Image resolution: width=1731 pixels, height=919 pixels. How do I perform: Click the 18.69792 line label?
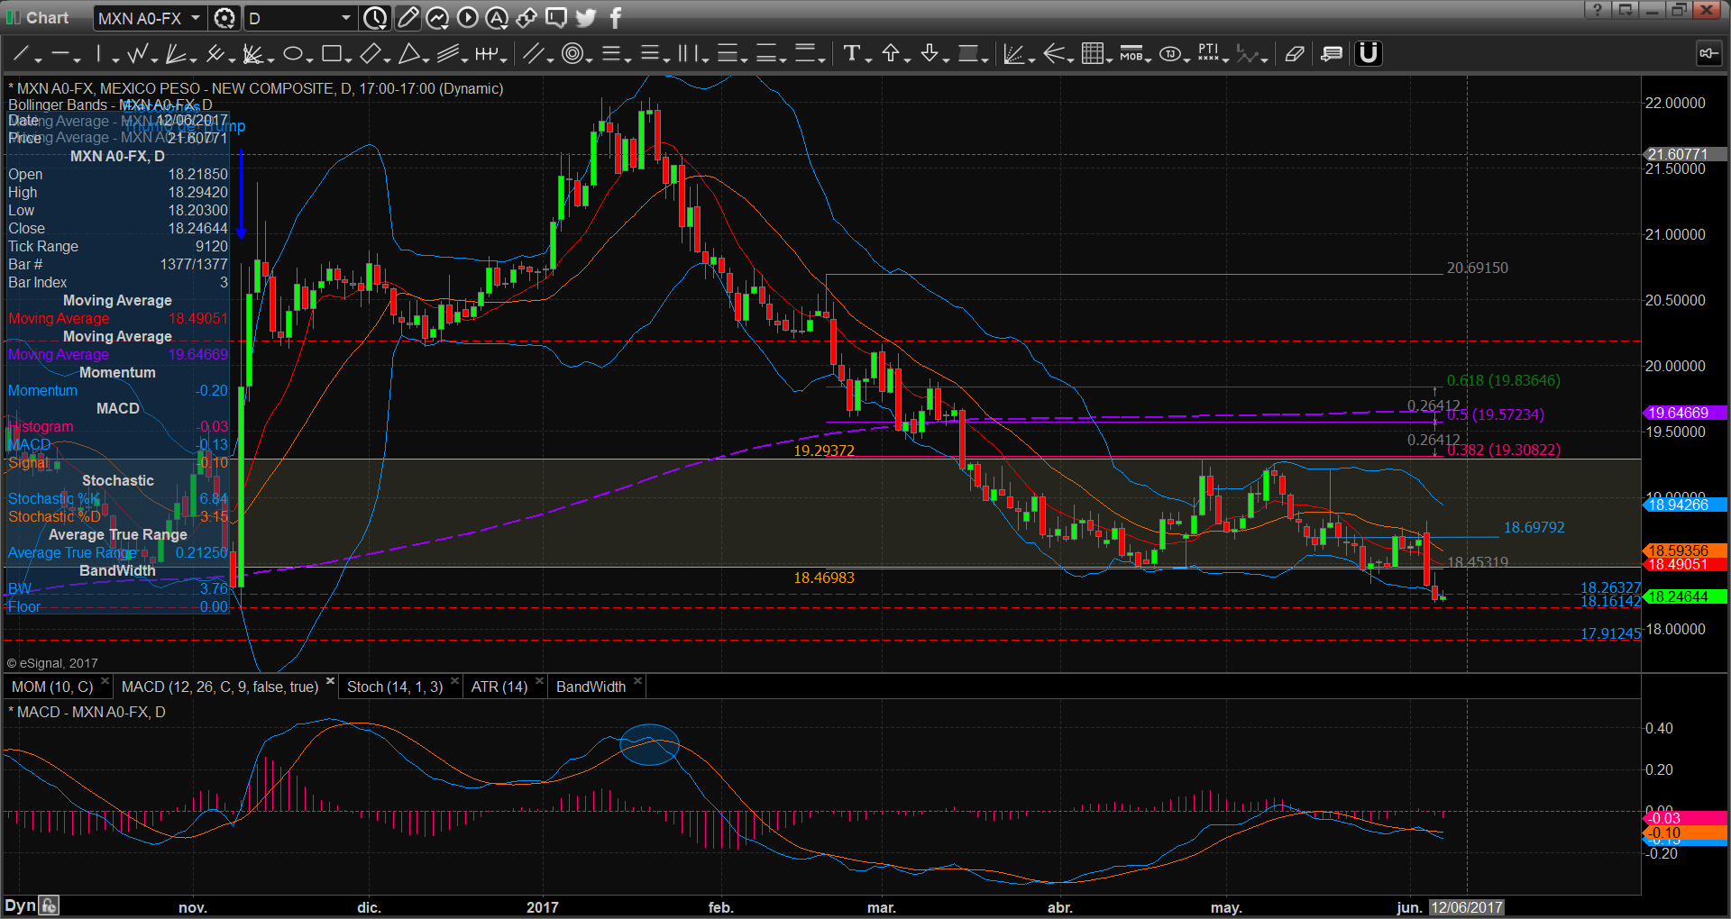tap(1534, 527)
